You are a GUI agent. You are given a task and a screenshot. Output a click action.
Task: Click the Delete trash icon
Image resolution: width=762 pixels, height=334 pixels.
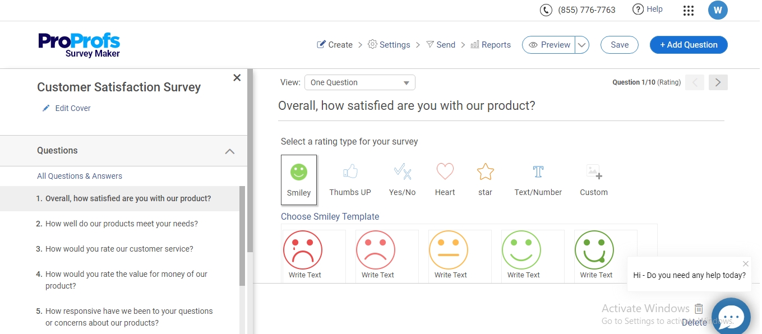698,308
